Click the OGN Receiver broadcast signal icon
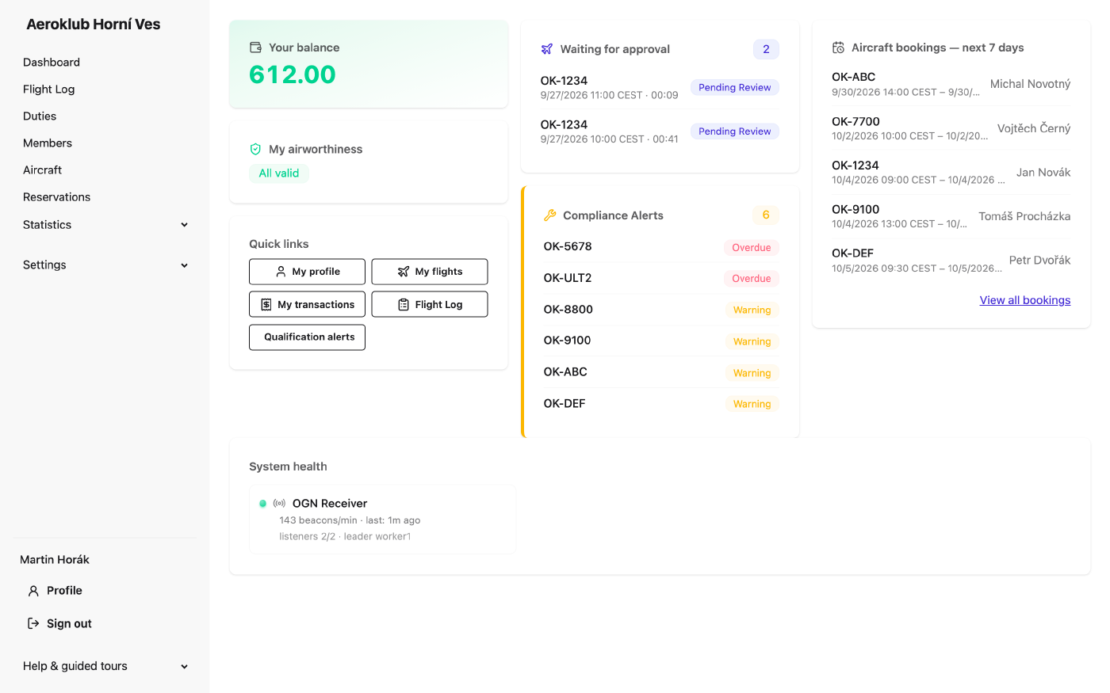The width and height of the screenshot is (1110, 693). (279, 503)
